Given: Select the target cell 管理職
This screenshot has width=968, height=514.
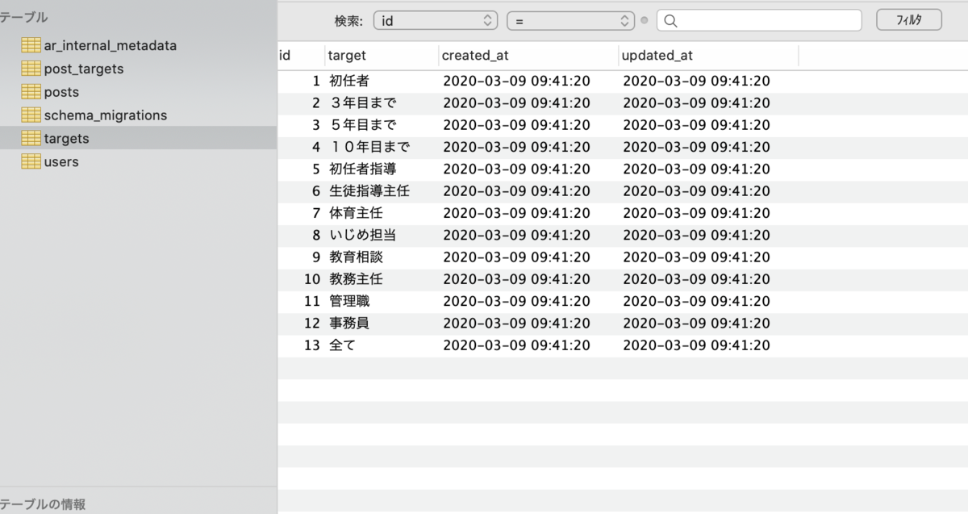Looking at the screenshot, I should pyautogui.click(x=349, y=301).
